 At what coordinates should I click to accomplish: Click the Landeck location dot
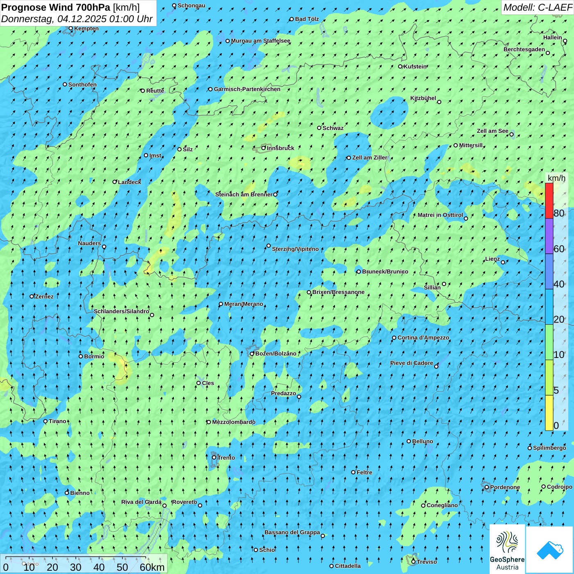click(x=115, y=182)
